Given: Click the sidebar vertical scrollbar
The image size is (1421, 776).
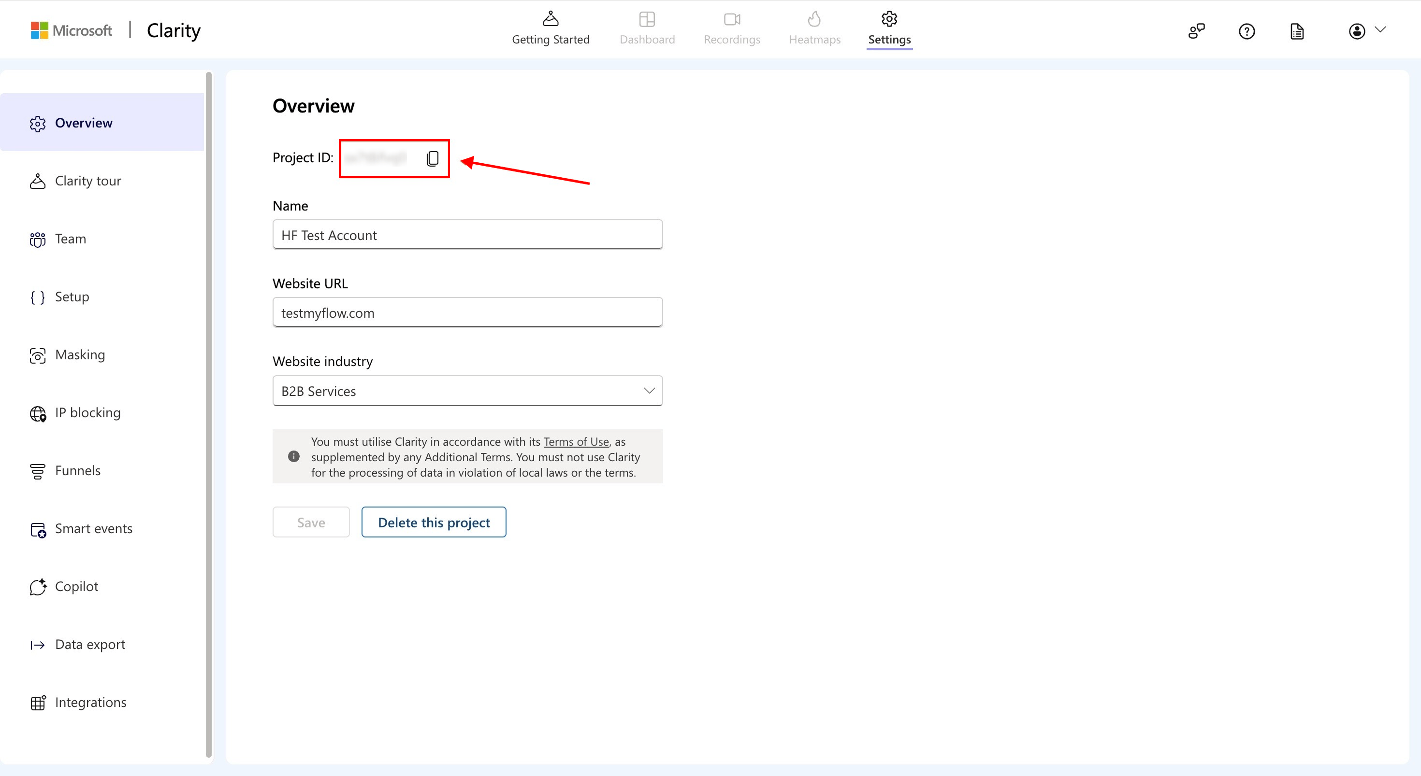Looking at the screenshot, I should 208,414.
